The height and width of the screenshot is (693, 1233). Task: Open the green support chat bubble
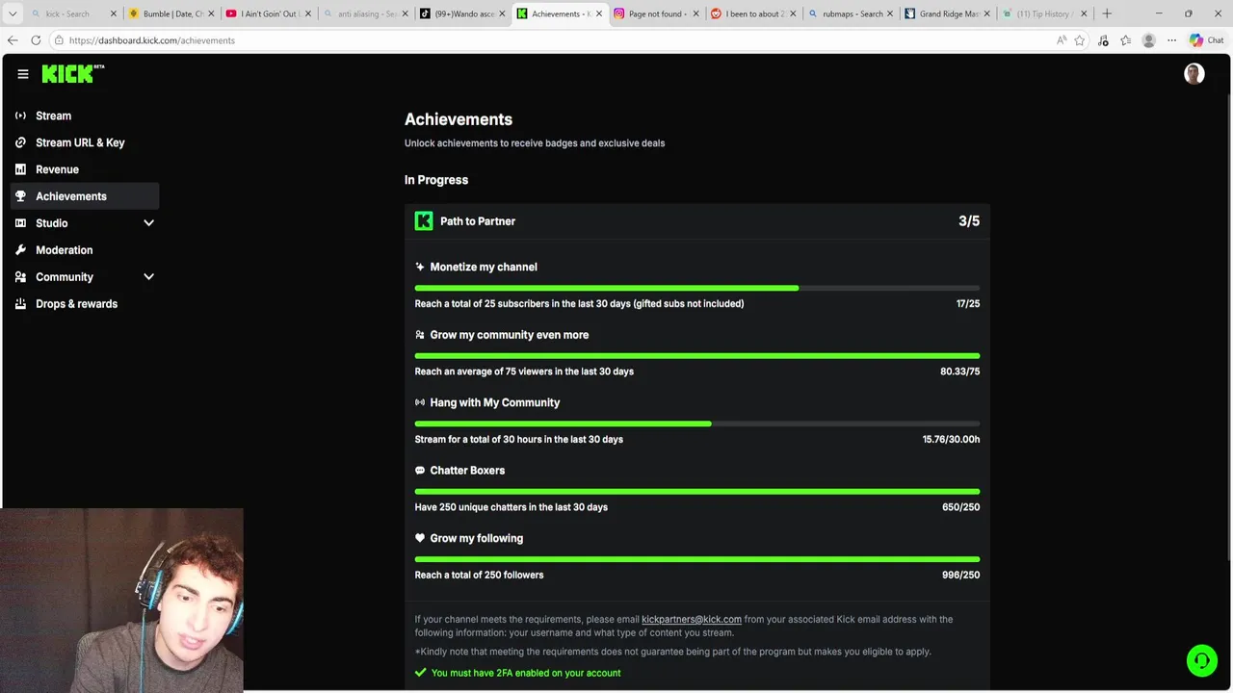pyautogui.click(x=1202, y=660)
